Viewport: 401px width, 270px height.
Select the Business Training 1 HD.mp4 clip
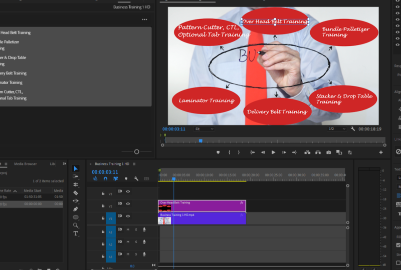click(202, 218)
